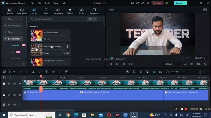This screenshot has width=211, height=118.
Task: Stop the player preview
Action: coord(131,64)
